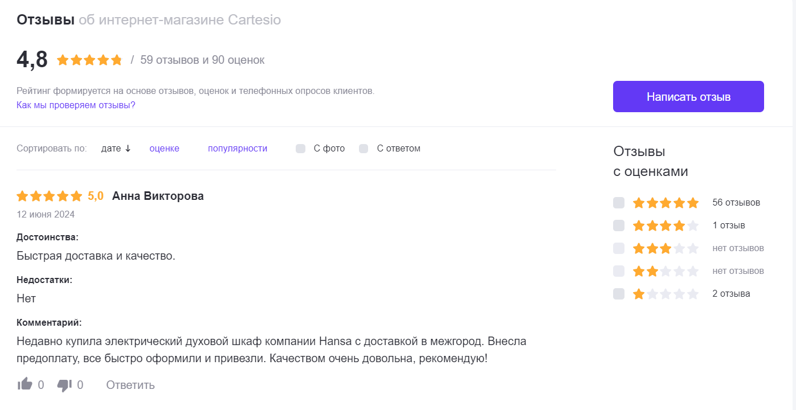Click Анна Викторова's five-star rating
This screenshot has width=796, height=410.
coord(50,196)
